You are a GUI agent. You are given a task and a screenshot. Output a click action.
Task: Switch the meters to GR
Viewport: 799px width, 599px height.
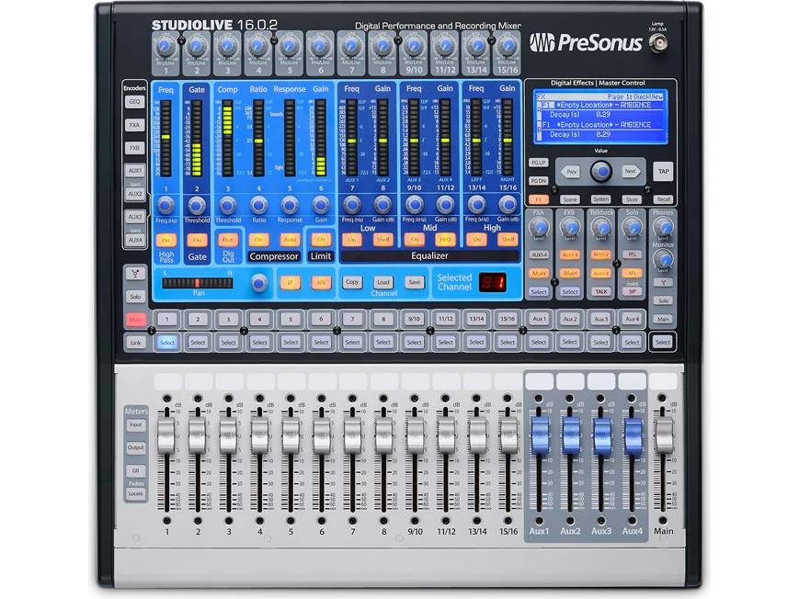(x=135, y=470)
